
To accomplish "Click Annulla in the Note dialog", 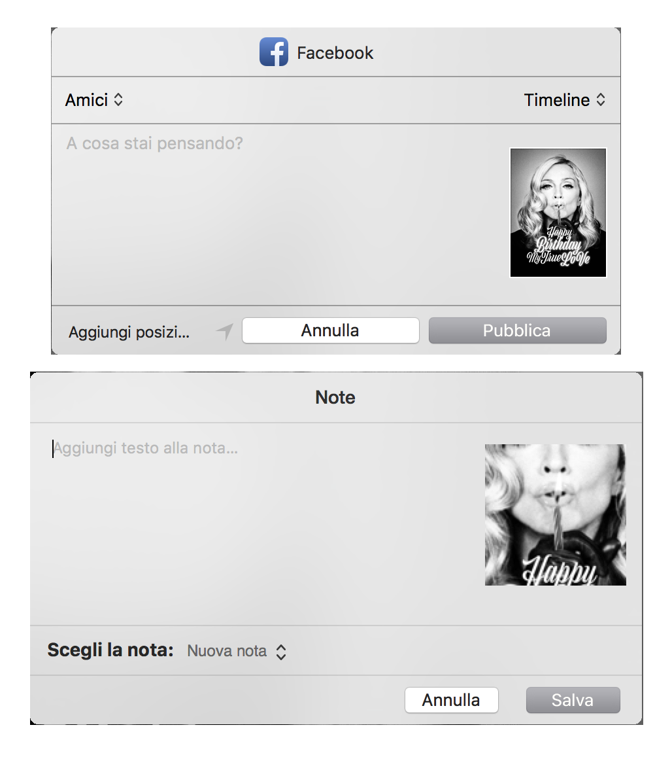I will pyautogui.click(x=451, y=700).
